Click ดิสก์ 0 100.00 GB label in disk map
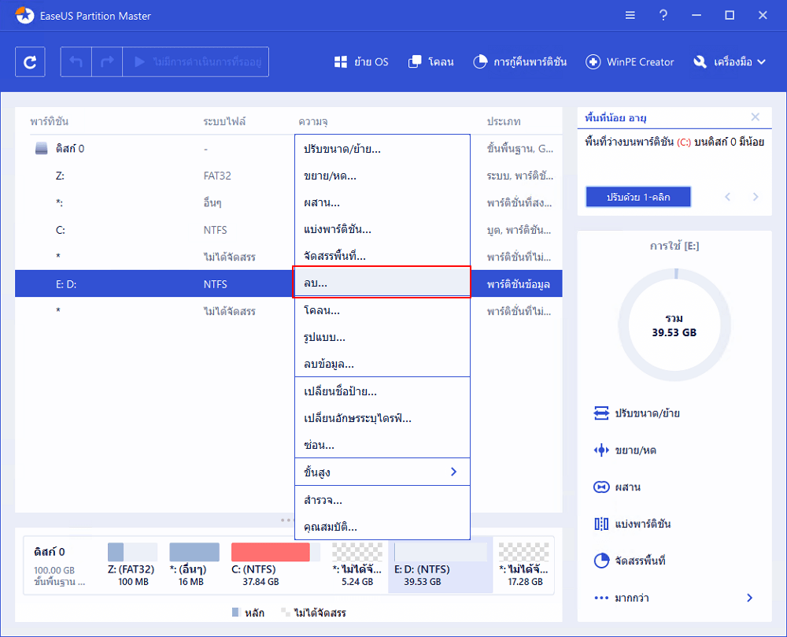Viewport: 787px width, 637px height. (x=59, y=566)
